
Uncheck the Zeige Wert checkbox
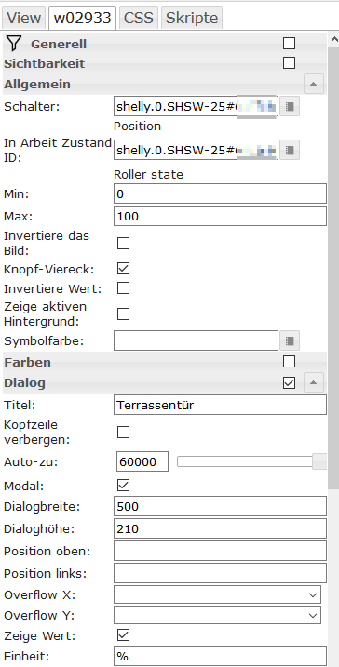coord(124,635)
